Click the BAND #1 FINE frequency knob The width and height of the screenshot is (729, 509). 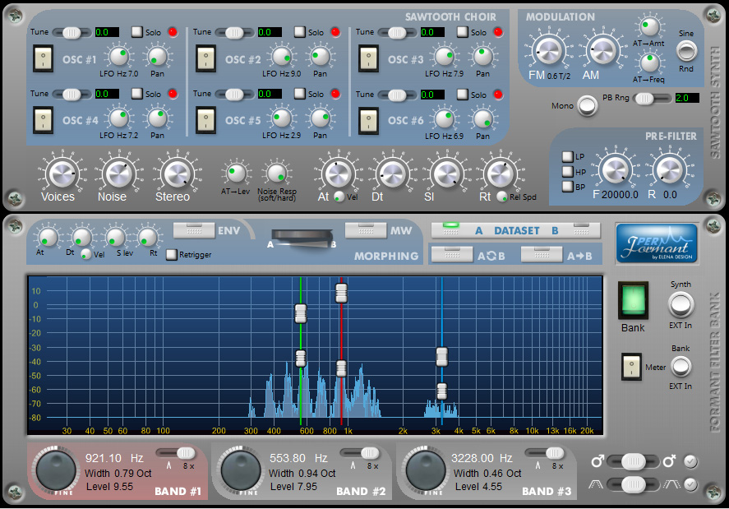pyautogui.click(x=56, y=470)
